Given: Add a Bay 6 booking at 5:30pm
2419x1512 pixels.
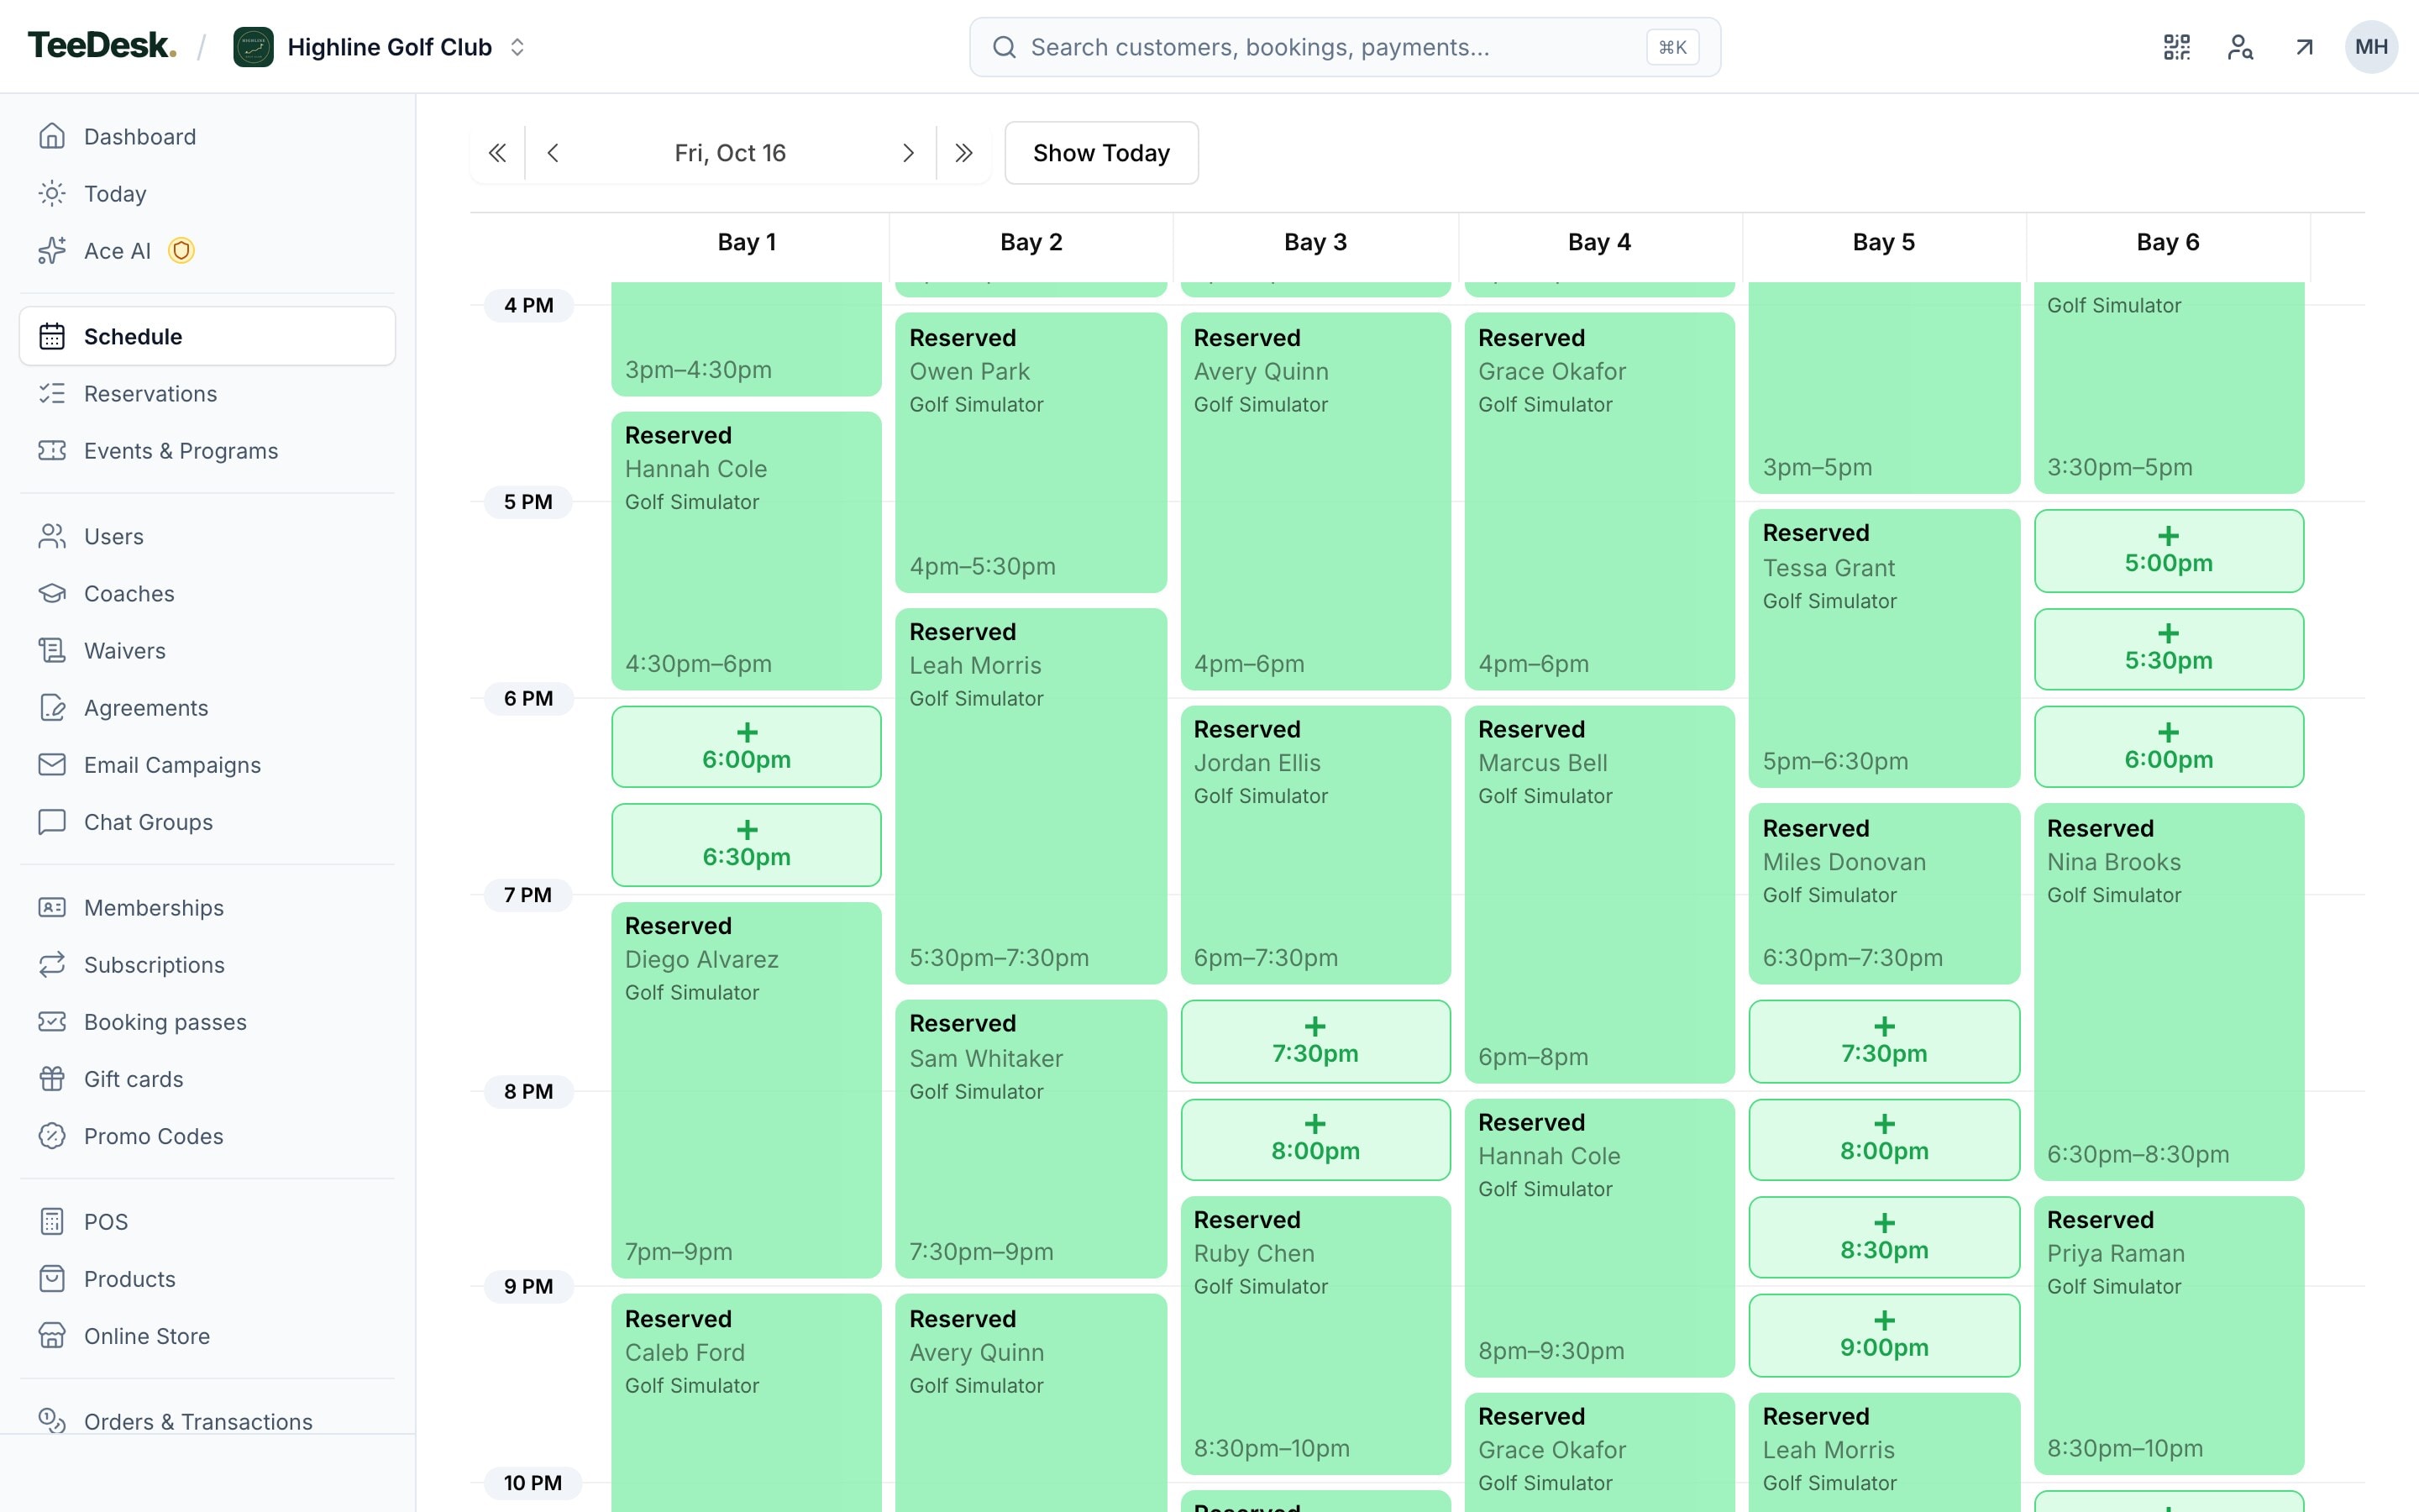Looking at the screenshot, I should tap(2168, 649).
